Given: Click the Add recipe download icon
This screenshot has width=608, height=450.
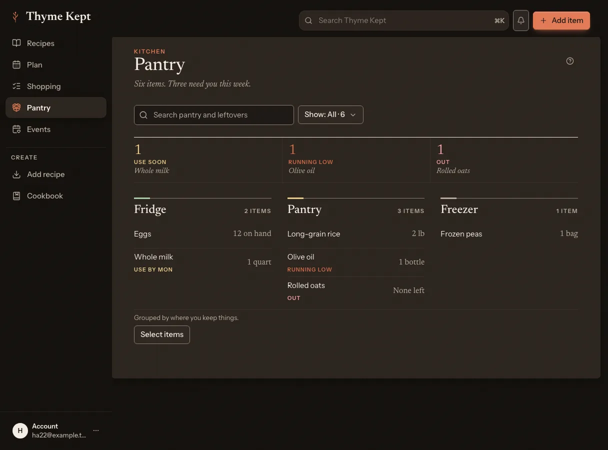Looking at the screenshot, I should (x=16, y=174).
